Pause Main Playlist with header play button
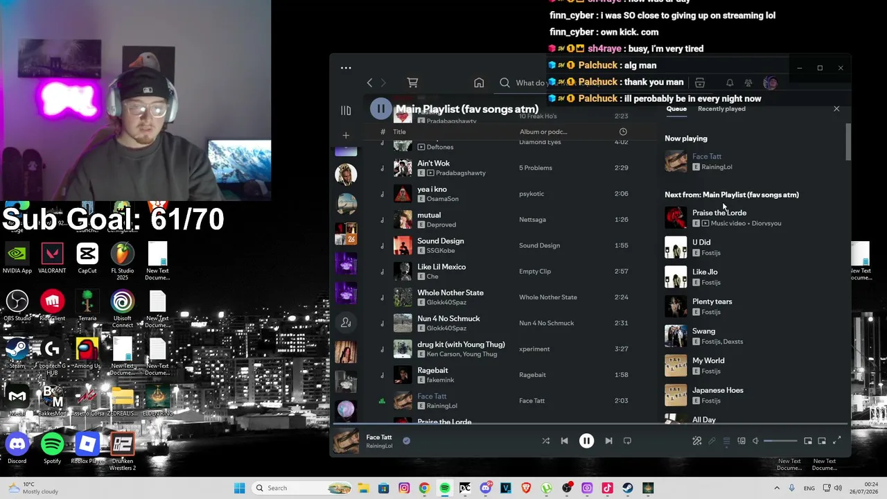 (380, 109)
